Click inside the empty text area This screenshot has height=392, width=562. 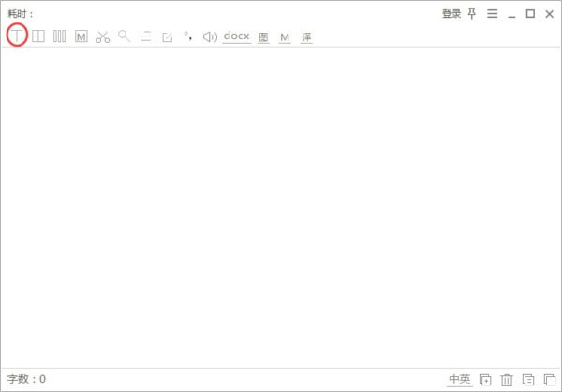[281, 206]
